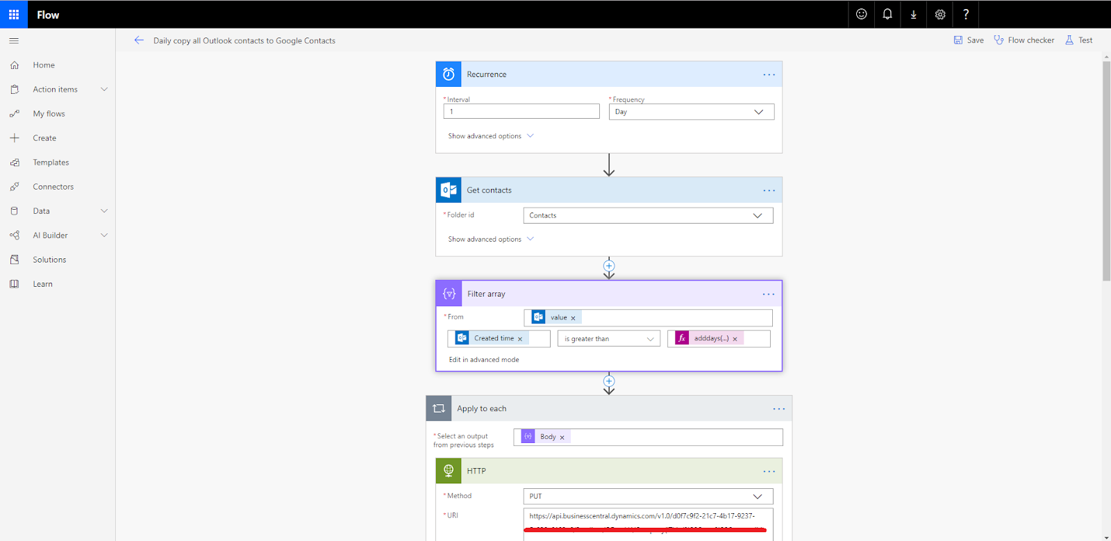The width and height of the screenshot is (1111, 541).
Task: Click the flow name text
Action: (244, 41)
